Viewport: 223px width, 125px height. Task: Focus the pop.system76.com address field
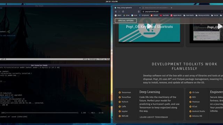(x=182, y=11)
